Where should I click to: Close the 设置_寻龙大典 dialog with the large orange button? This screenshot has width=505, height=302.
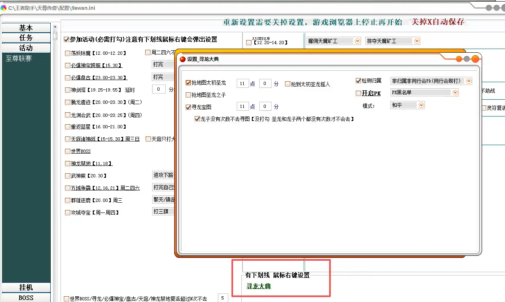point(475,59)
